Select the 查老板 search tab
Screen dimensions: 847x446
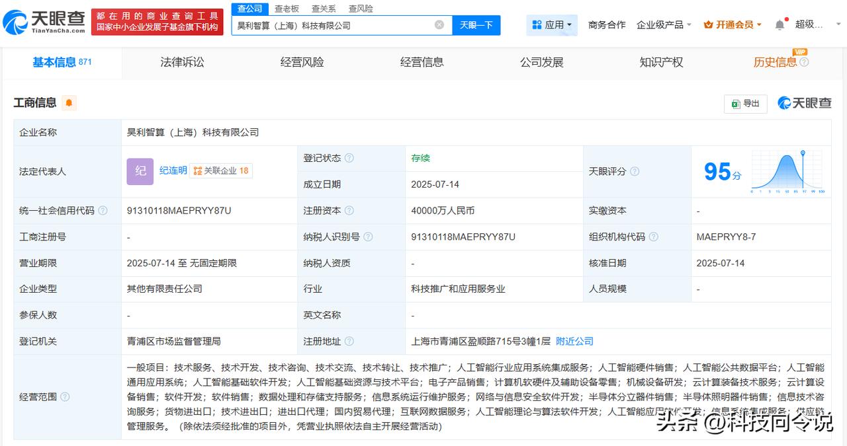point(287,9)
